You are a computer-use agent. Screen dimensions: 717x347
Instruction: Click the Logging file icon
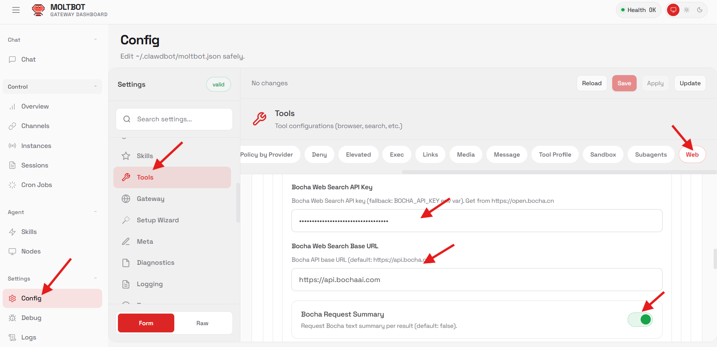tap(126, 284)
